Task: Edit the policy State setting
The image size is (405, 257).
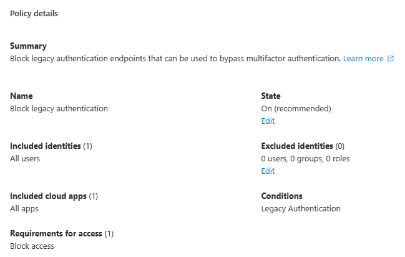Action: point(268,121)
